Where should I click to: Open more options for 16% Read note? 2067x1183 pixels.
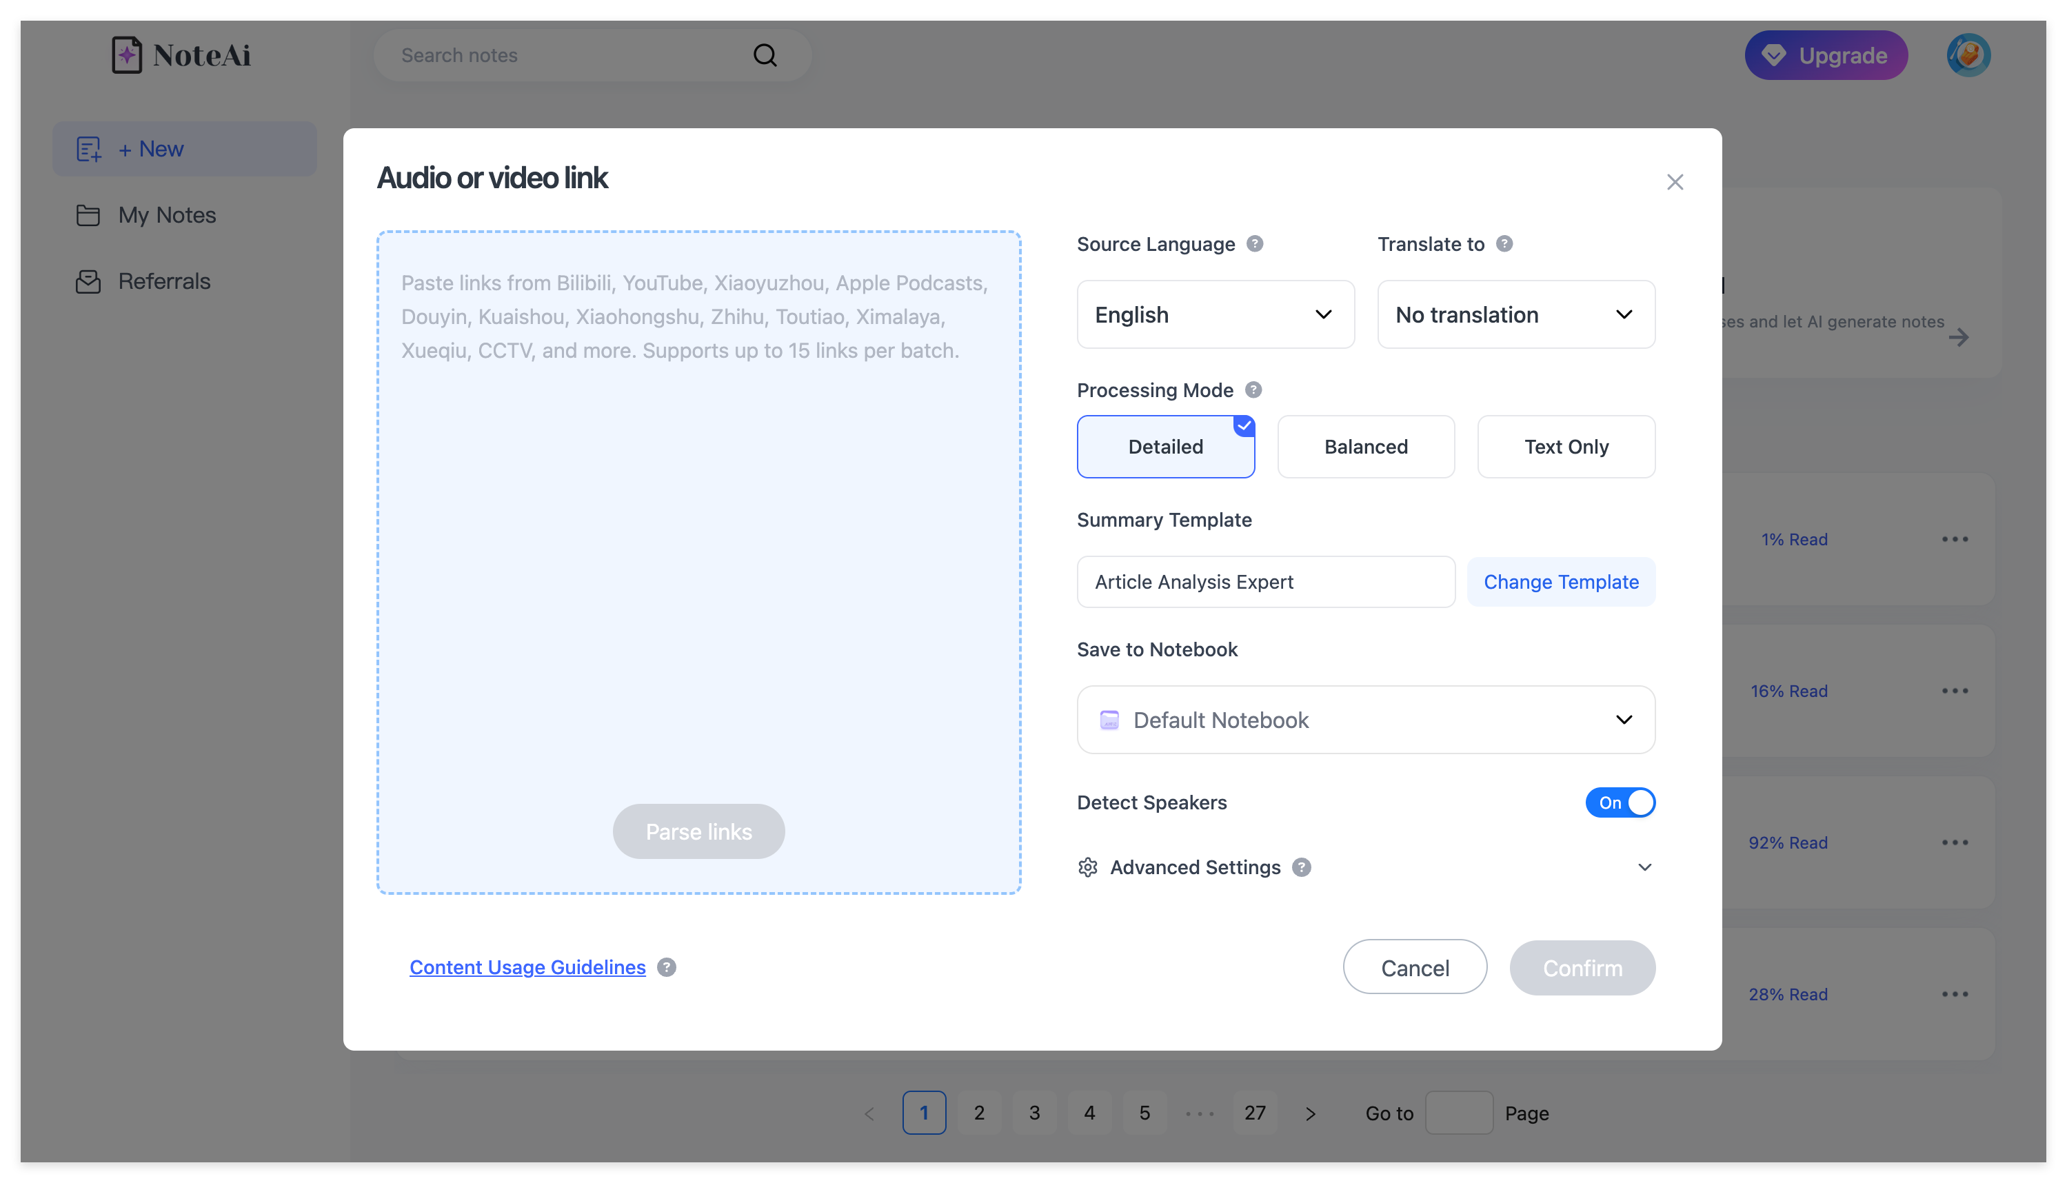(x=1954, y=691)
